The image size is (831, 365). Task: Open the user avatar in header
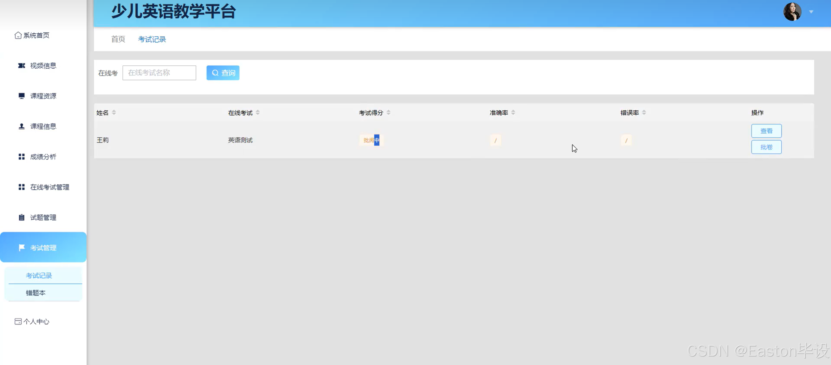click(x=792, y=12)
